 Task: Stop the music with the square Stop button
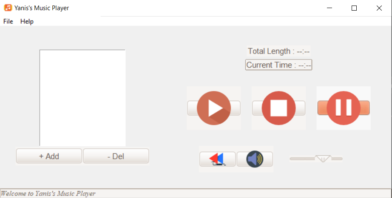click(279, 108)
